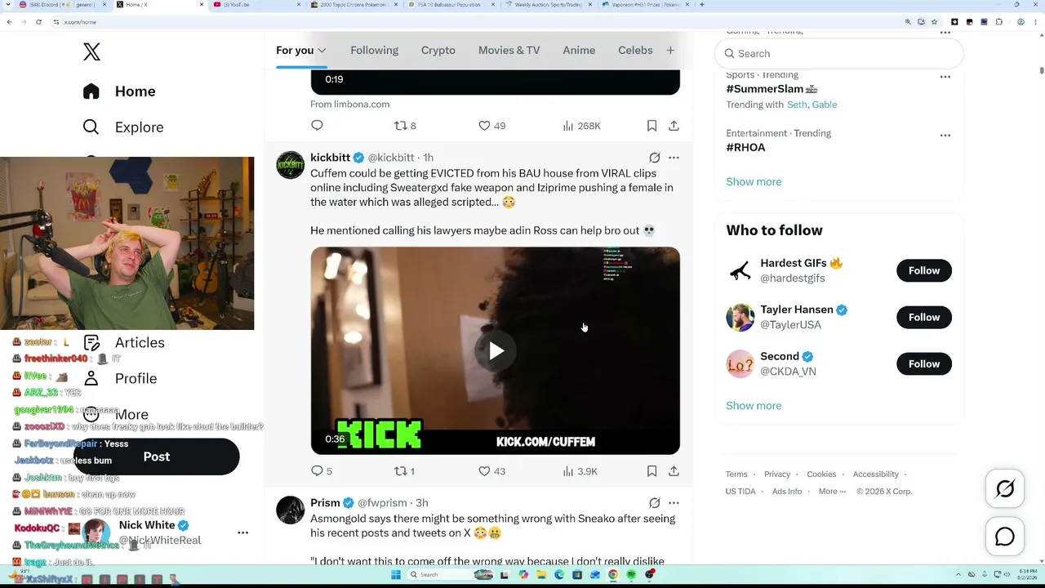
Task: Bookmark this page with the star icon
Action: pos(934,22)
